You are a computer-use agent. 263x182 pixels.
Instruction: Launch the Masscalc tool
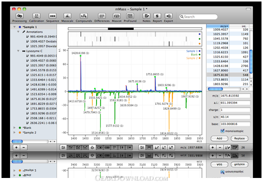tap(67, 18)
